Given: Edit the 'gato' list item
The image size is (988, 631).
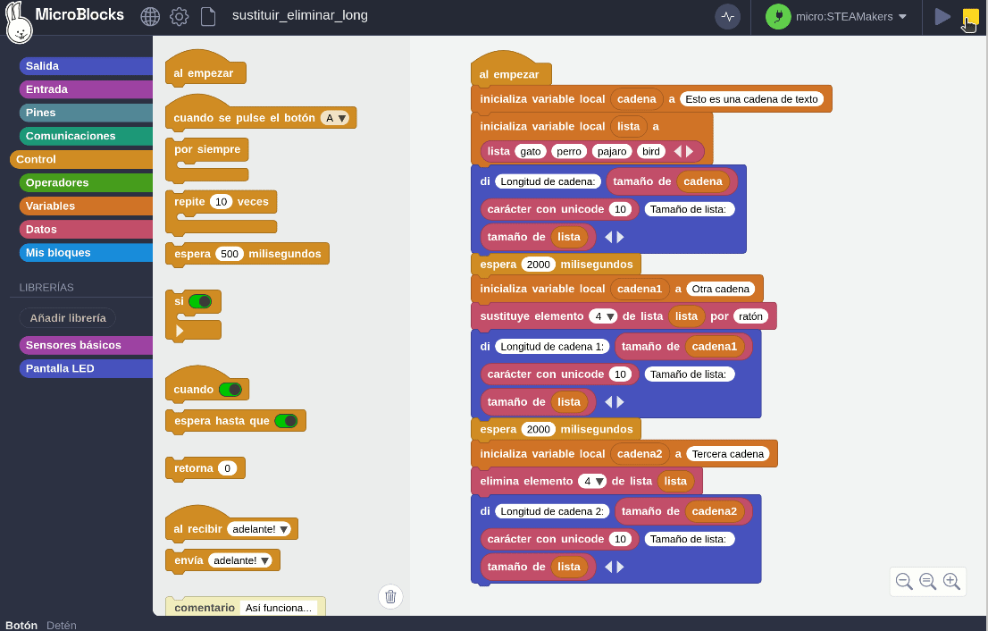Looking at the screenshot, I should pos(531,151).
